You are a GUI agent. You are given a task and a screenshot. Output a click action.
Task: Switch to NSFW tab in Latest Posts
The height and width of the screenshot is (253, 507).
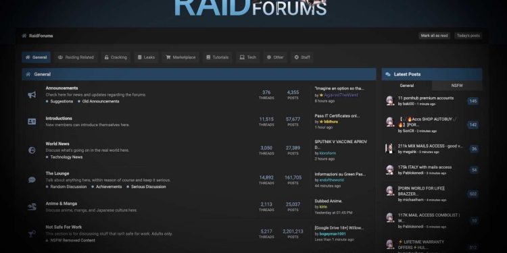click(457, 86)
